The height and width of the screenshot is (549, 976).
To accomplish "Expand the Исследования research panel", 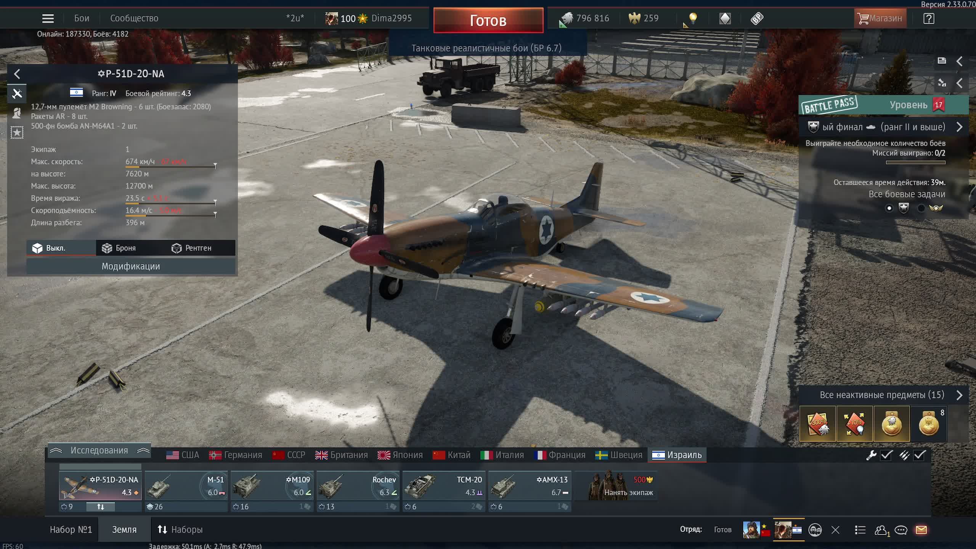I will [x=99, y=451].
